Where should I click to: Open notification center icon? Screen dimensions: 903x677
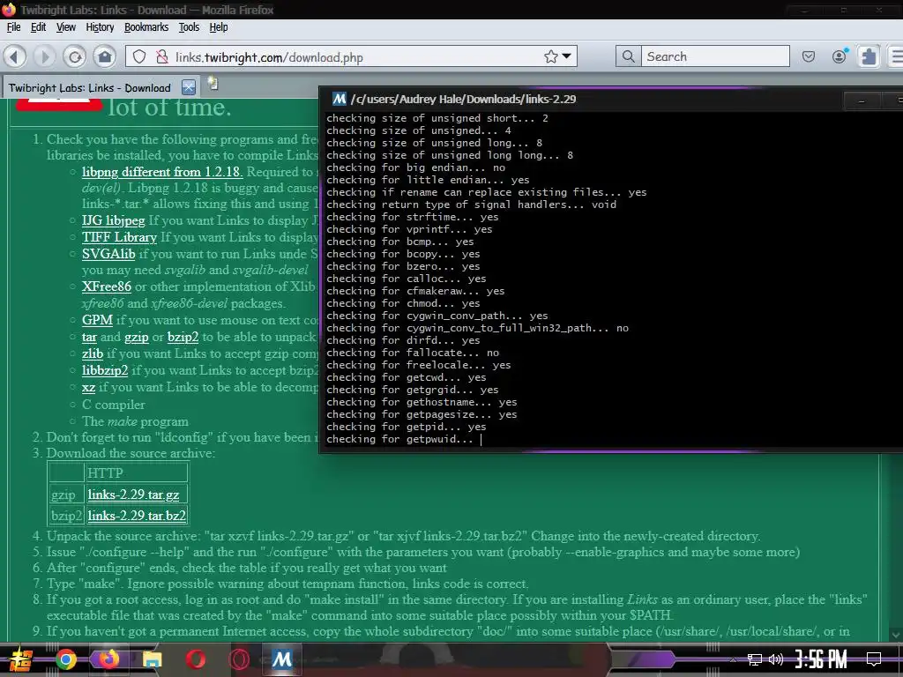(x=874, y=659)
